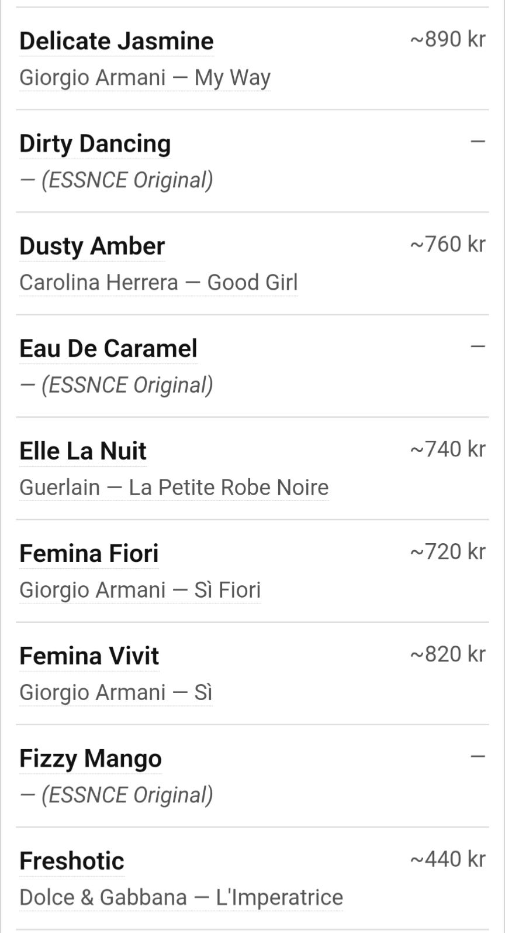This screenshot has height=933, width=505.
Task: Open the Fizzy Mango fragrance entry
Action: (x=91, y=759)
